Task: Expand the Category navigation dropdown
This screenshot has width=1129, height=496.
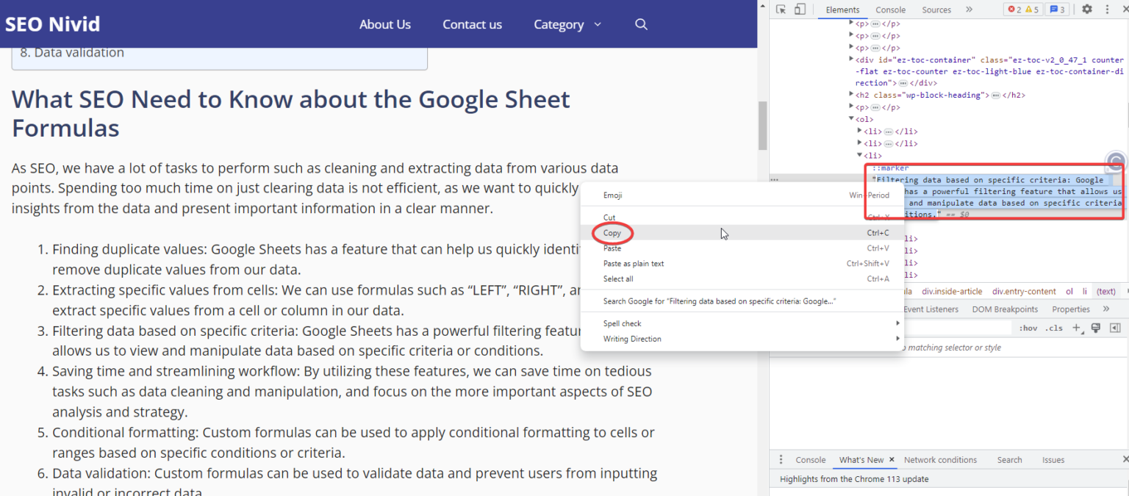Action: coord(567,24)
